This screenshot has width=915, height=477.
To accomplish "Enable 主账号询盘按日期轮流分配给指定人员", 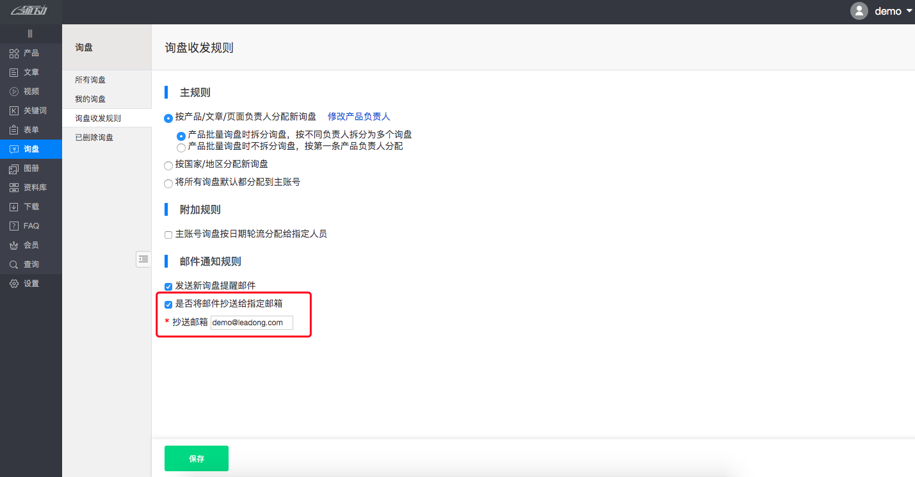I will pos(168,234).
